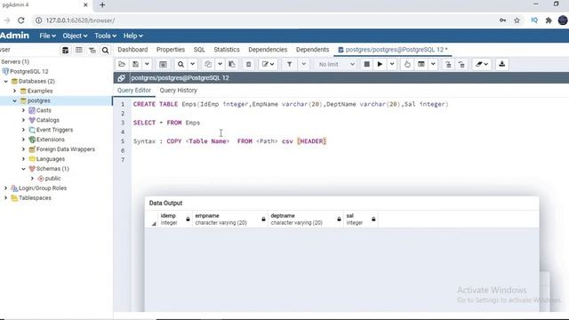The image size is (569, 320).
Task: Open the Help menu
Action: pos(132,36)
